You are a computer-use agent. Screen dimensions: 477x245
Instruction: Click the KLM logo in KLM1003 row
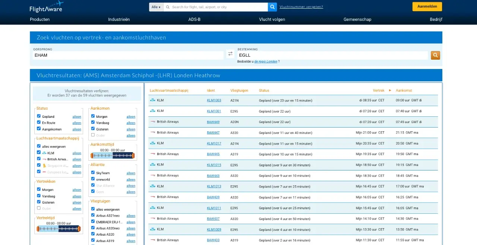152,100
